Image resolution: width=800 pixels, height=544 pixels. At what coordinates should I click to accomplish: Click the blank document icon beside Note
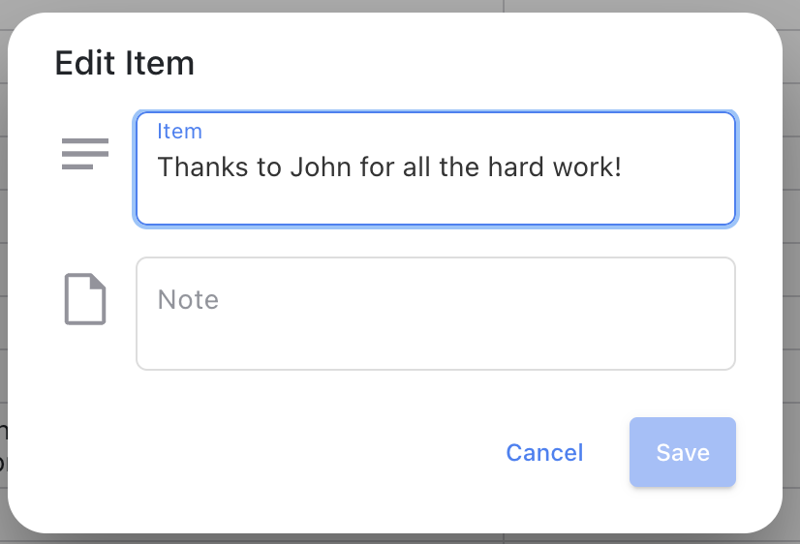(84, 299)
